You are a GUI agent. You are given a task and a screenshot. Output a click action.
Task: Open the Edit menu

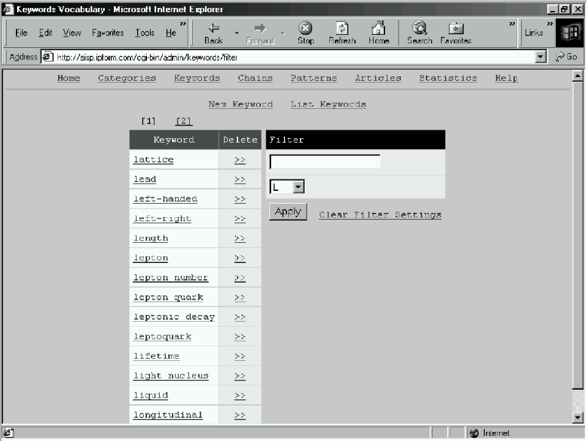[45, 33]
